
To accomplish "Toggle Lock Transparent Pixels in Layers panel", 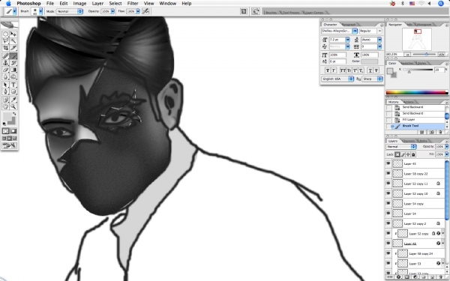I will tap(397, 154).
